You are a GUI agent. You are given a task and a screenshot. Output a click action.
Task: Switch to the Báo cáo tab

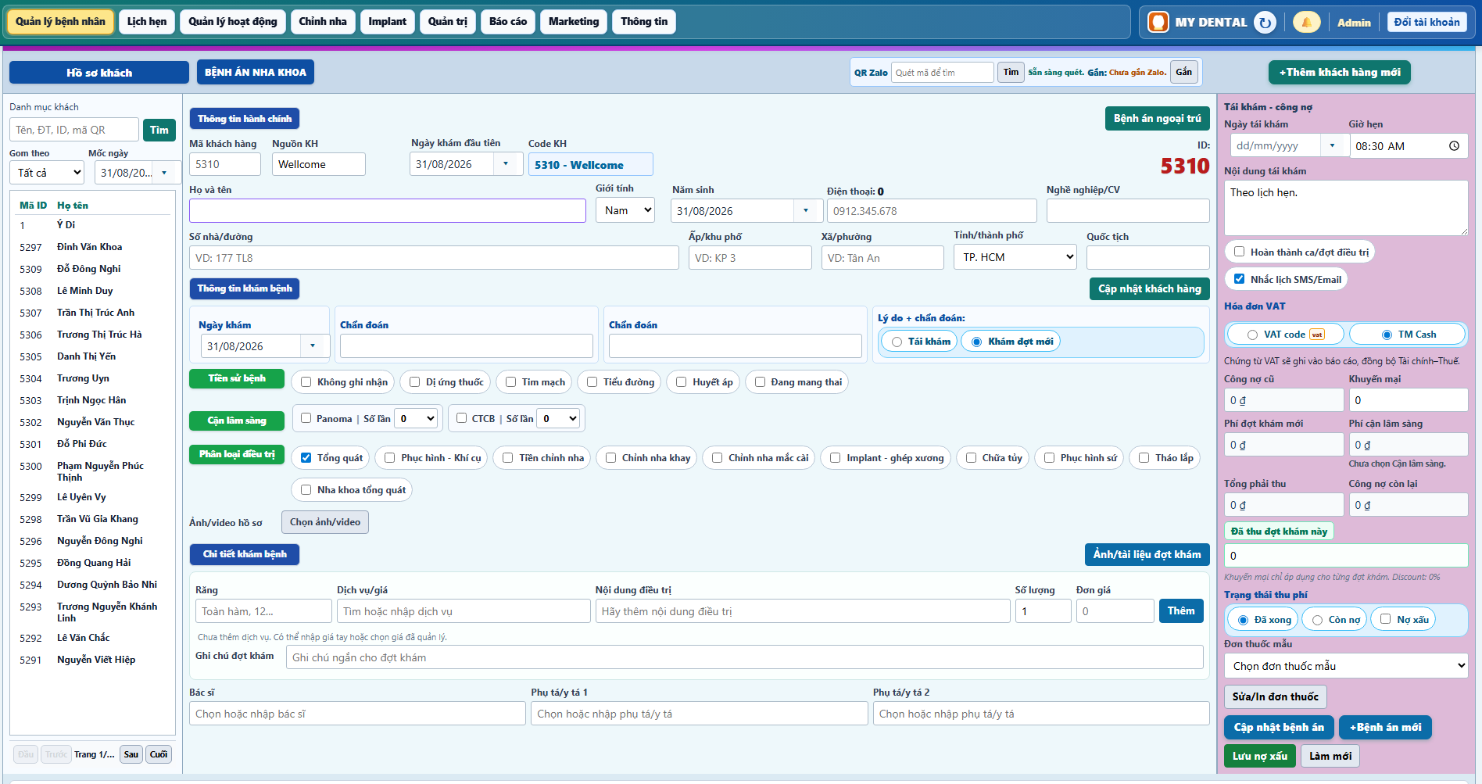pyautogui.click(x=508, y=22)
